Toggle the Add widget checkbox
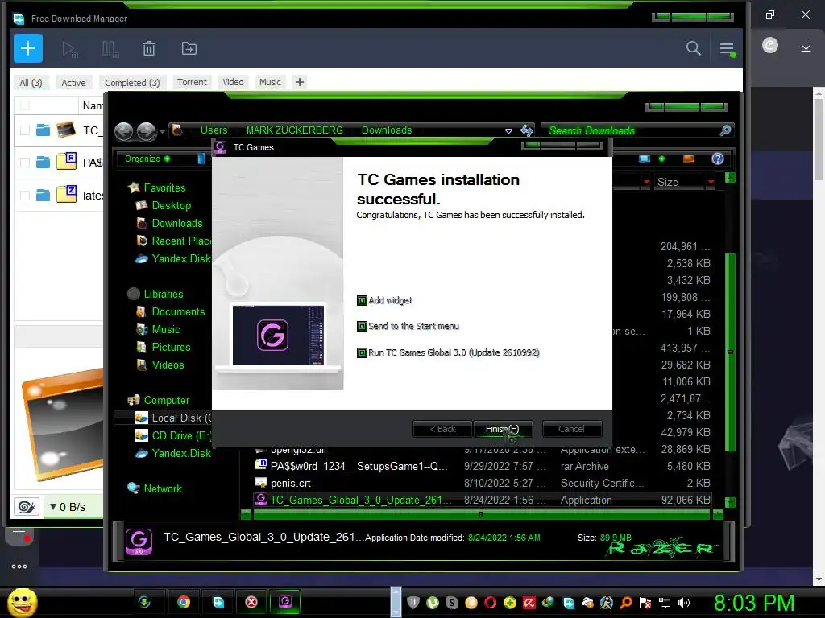825x618 pixels. click(362, 301)
